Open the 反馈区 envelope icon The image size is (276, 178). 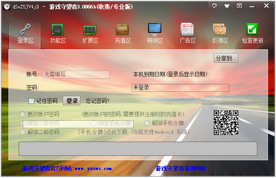pyautogui.click(x=219, y=29)
